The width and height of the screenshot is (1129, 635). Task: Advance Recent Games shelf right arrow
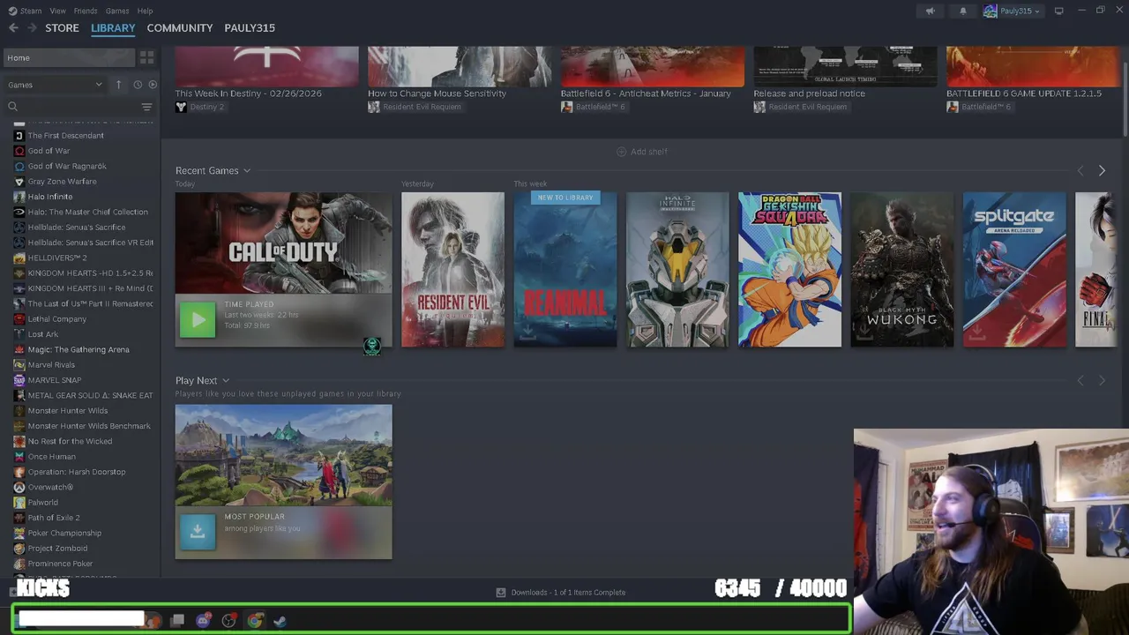[1102, 170]
